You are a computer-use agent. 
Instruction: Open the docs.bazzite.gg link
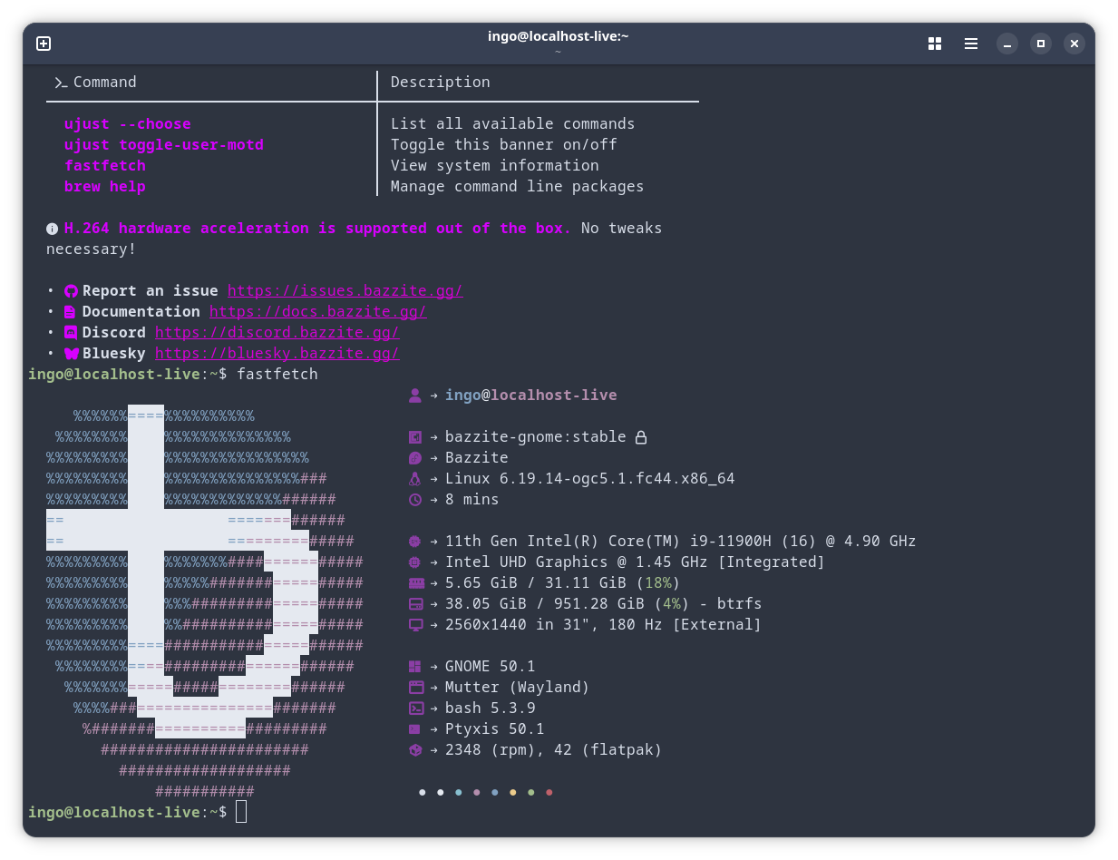tap(318, 312)
